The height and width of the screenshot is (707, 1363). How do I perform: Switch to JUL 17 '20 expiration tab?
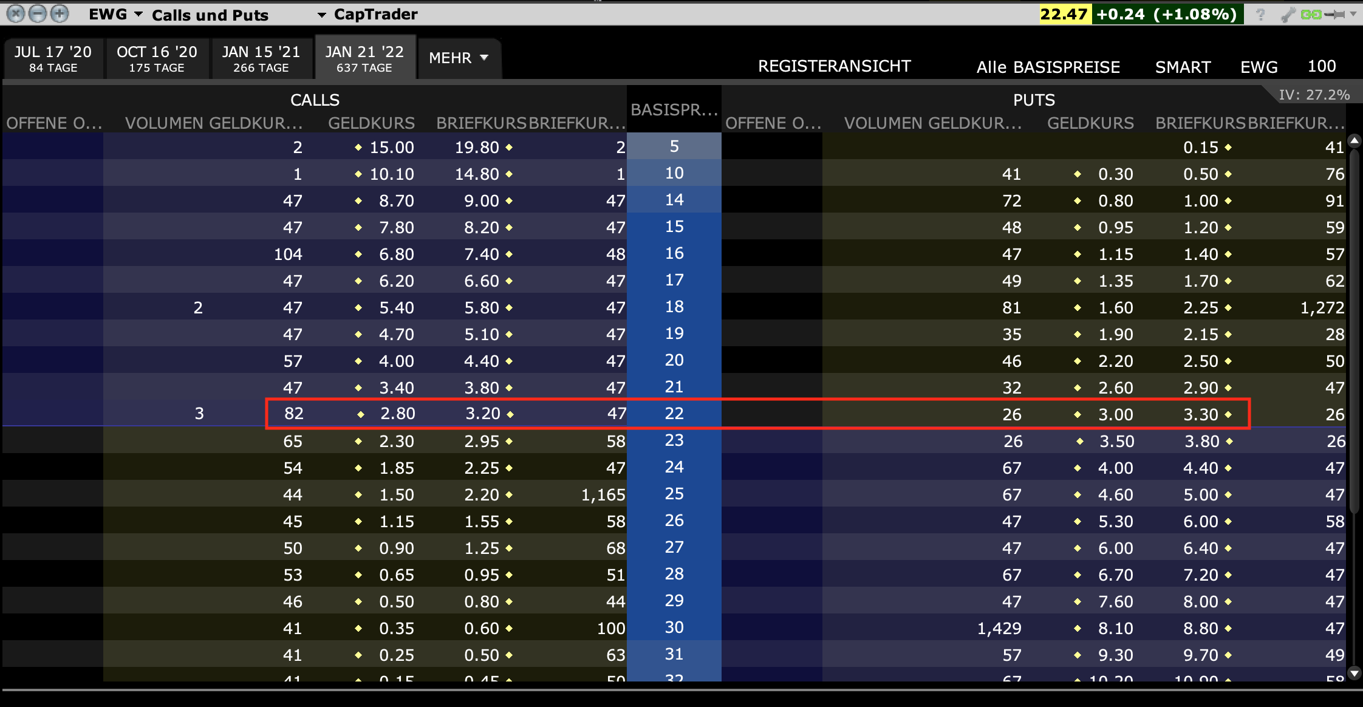53,58
